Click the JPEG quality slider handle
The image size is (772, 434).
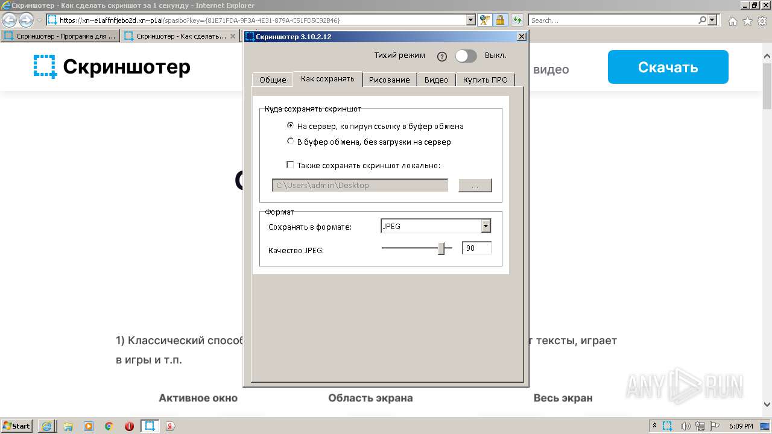(441, 248)
